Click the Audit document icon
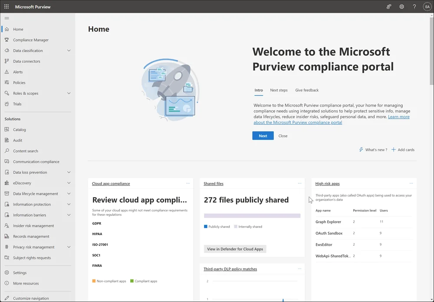The height and width of the screenshot is (302, 434). tap(7, 140)
